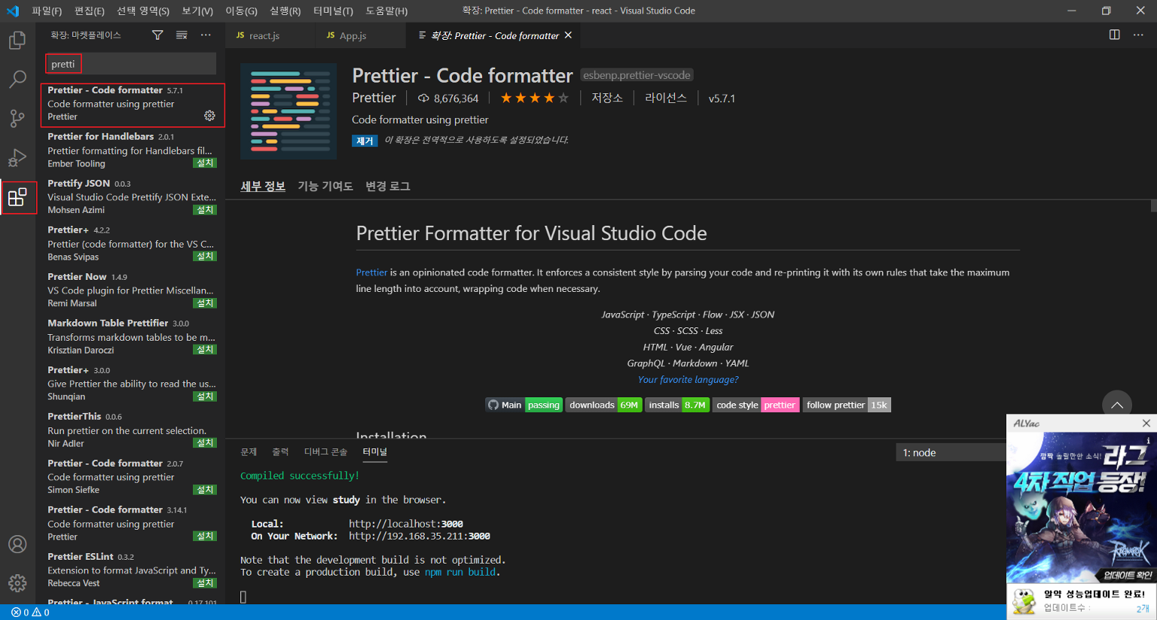Switch to the App.js editor tab

point(359,35)
